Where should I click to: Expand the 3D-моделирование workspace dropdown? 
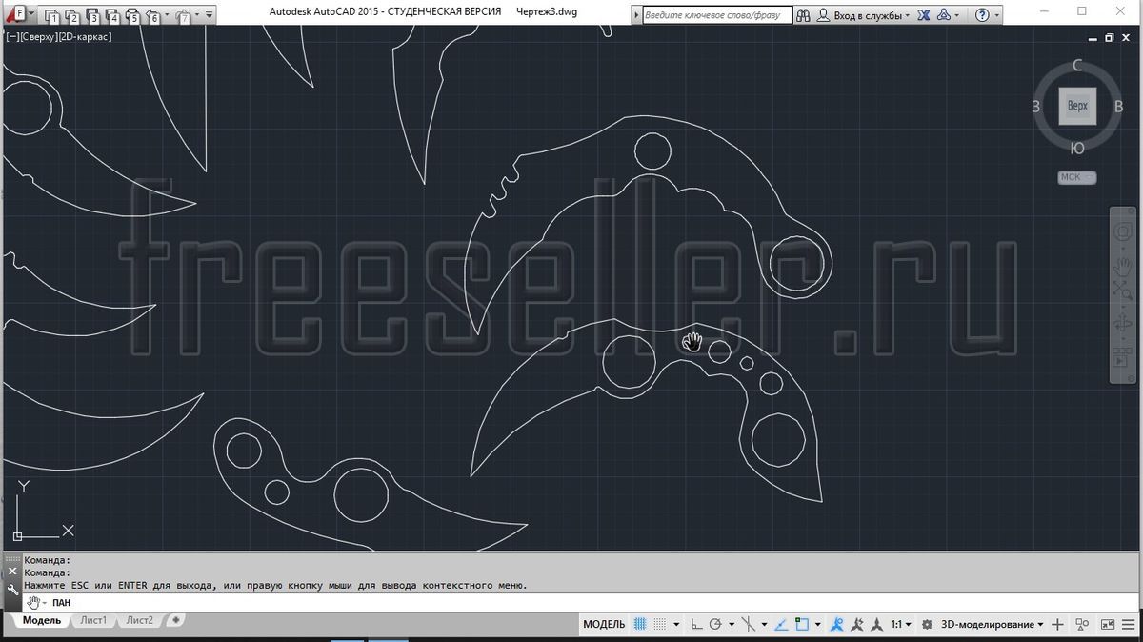pos(993,625)
